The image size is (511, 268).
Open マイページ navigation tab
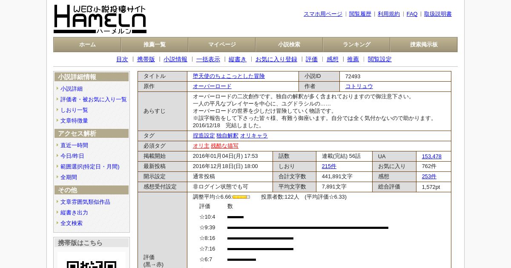pos(222,45)
